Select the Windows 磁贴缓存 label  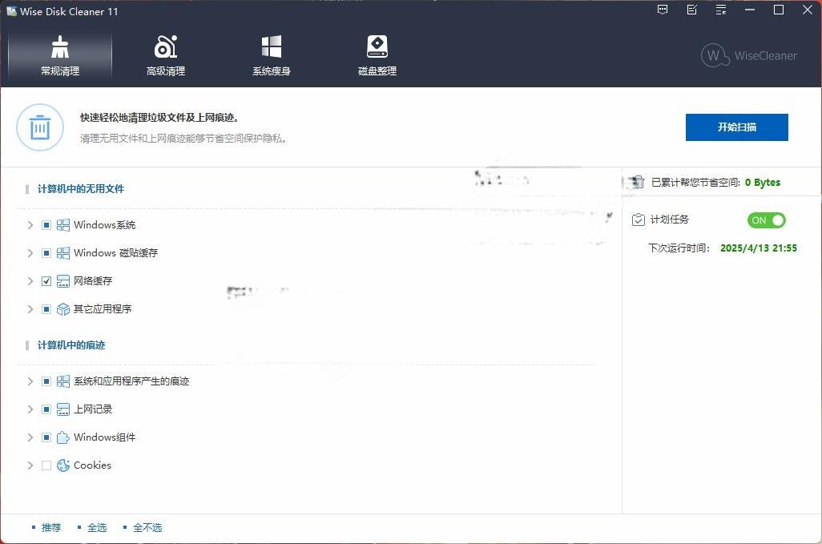(x=115, y=253)
